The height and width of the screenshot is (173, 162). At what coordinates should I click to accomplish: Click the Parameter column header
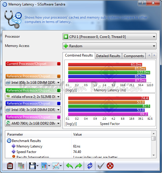pos(38,134)
